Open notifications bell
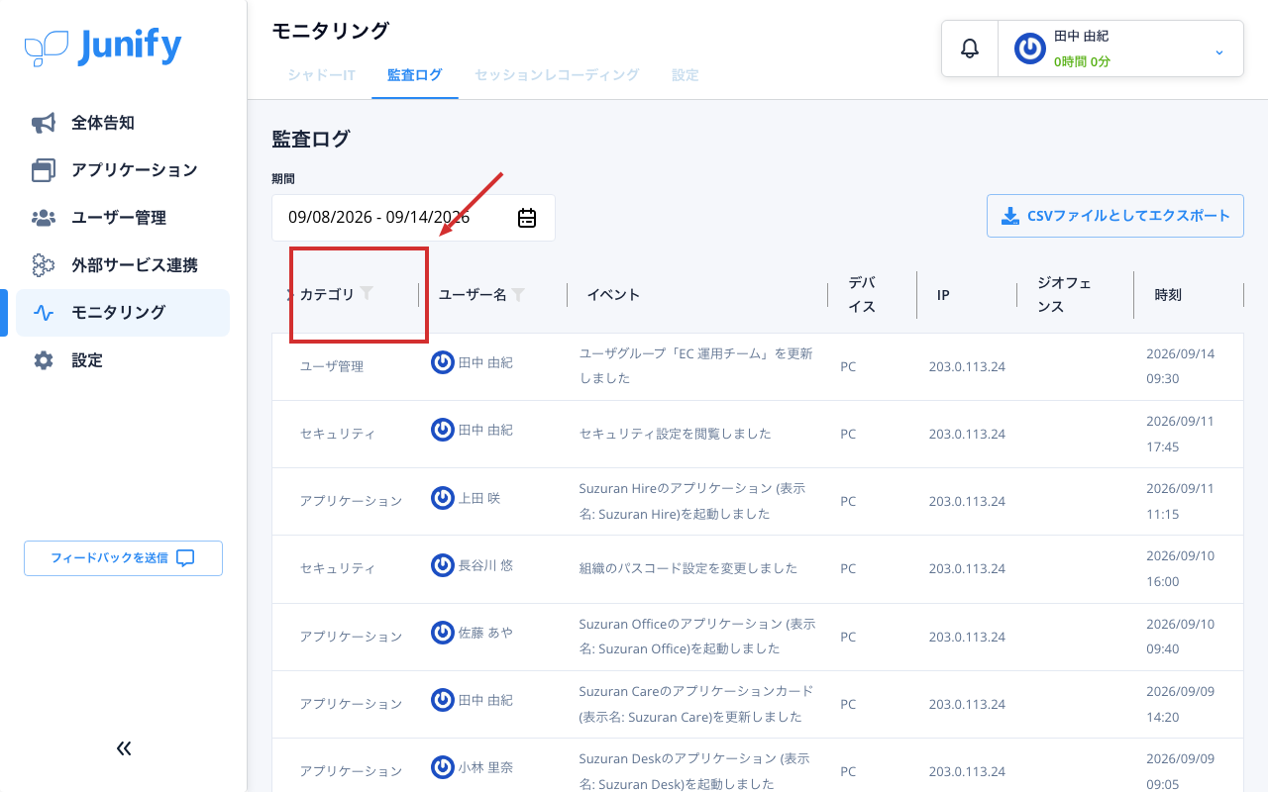 pos(970,49)
